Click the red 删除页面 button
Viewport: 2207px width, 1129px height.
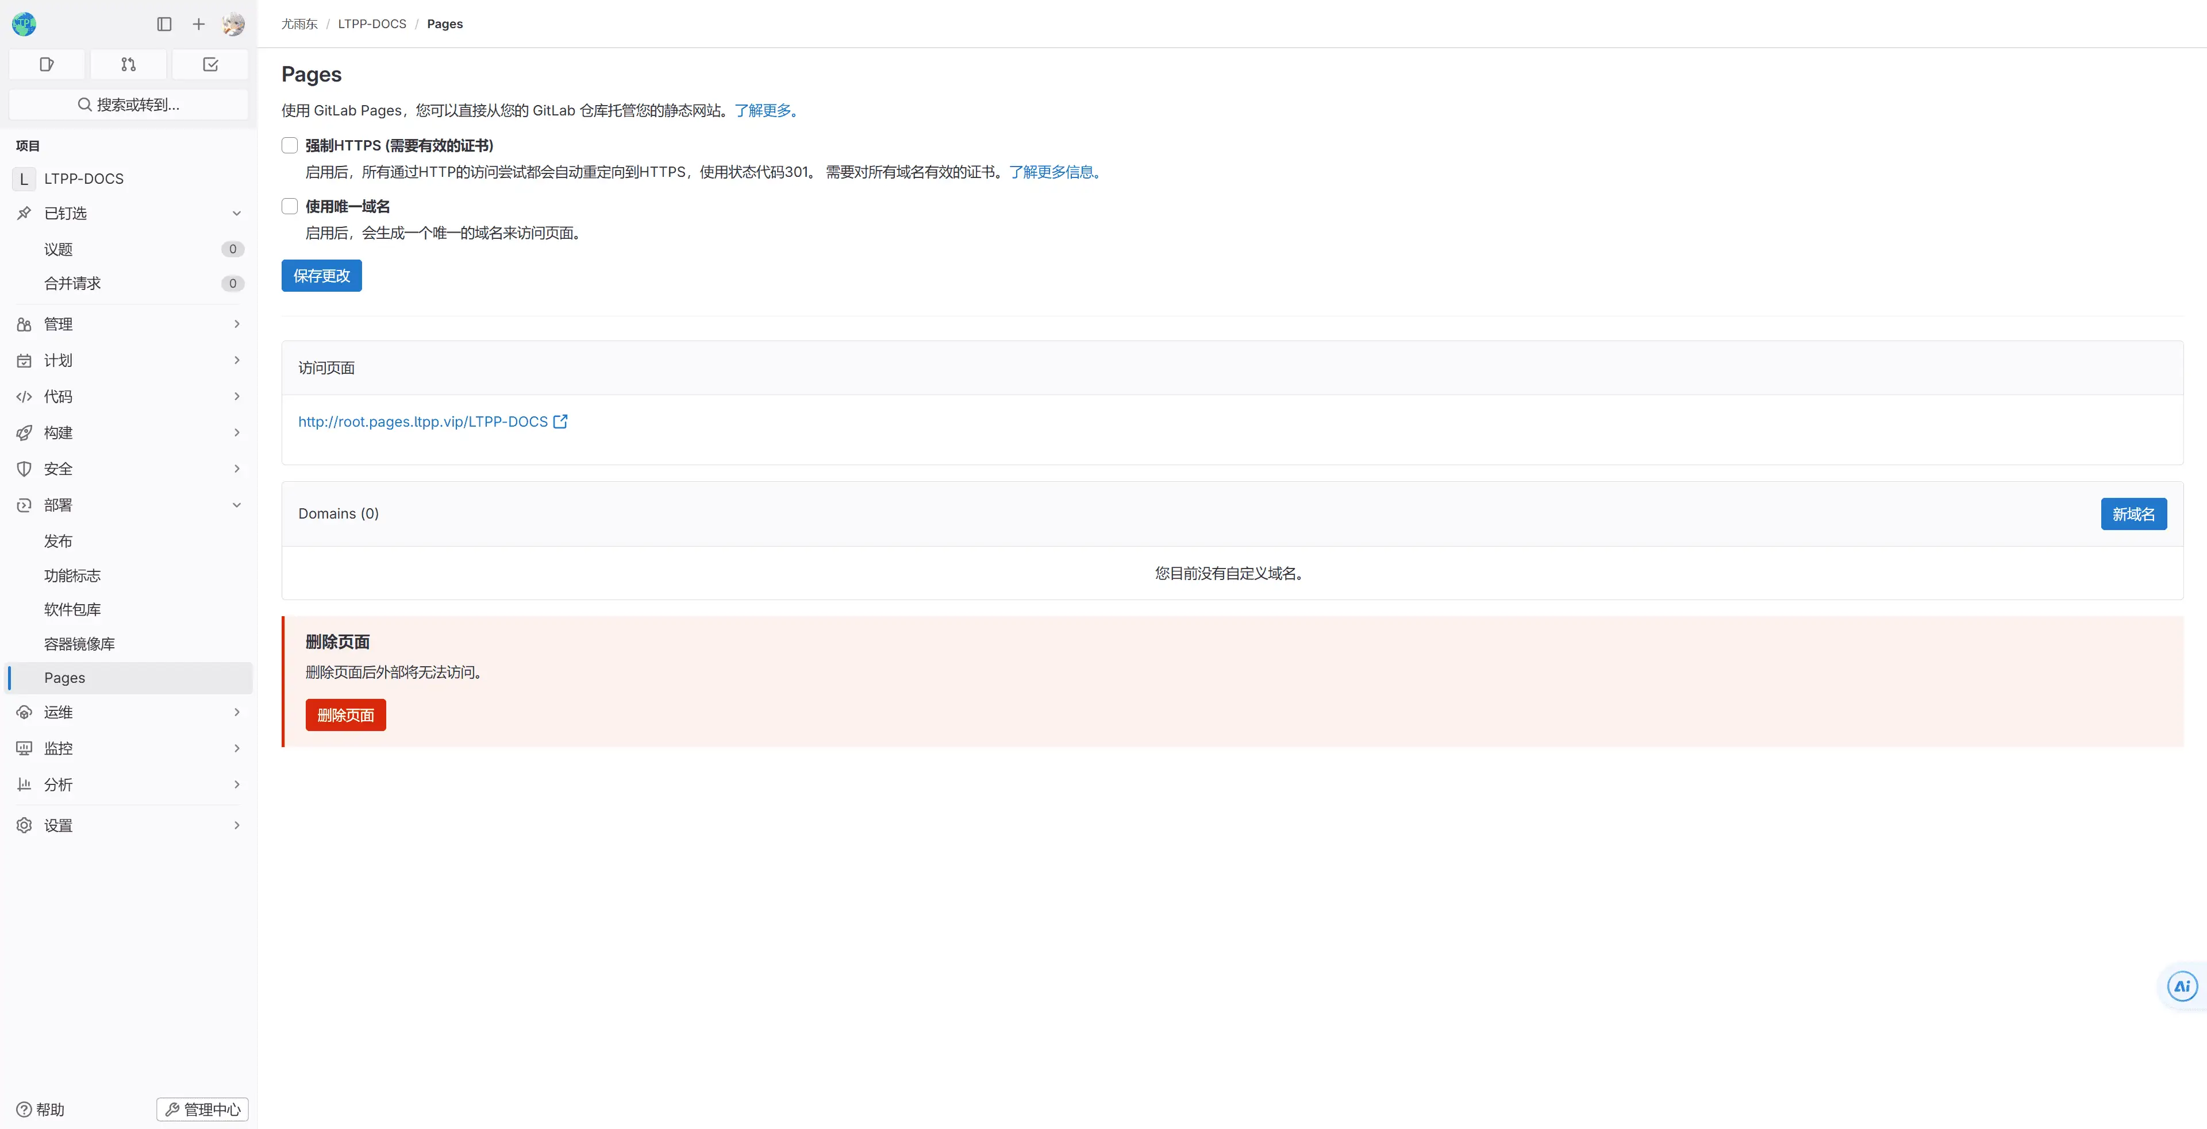[345, 715]
